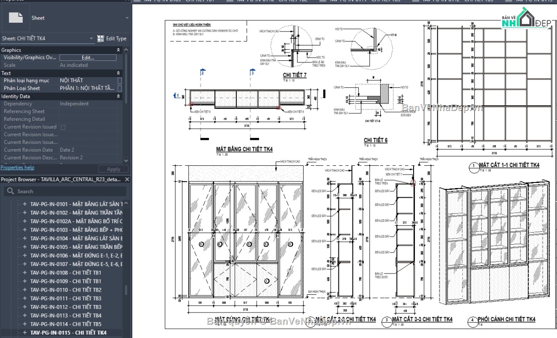Screen dimensions: 557x338
Task: Click the Project Browser search magnifier icon
Action: (x=10, y=191)
